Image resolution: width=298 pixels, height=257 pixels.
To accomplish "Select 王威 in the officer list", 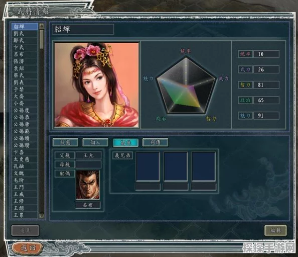I will 25,194.
